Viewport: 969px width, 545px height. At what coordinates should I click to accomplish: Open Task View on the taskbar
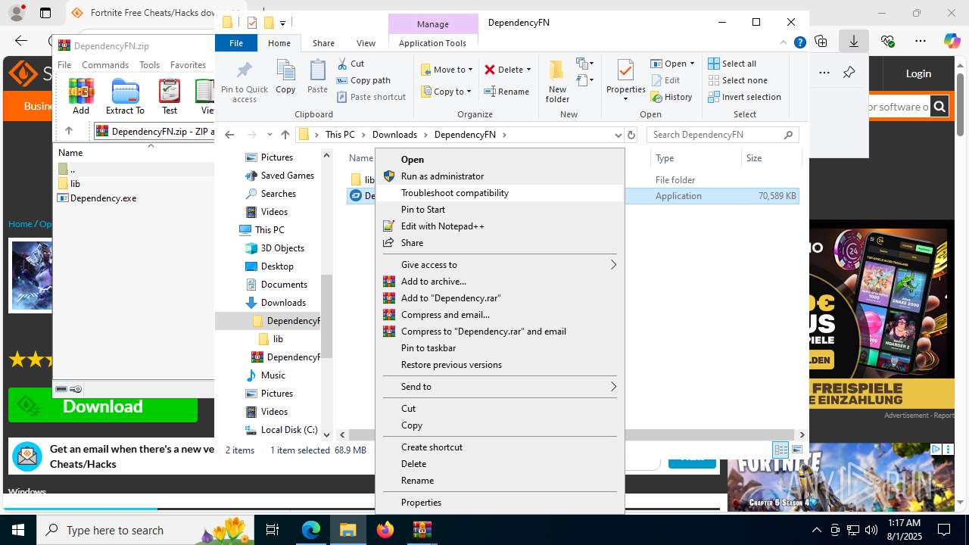273,530
